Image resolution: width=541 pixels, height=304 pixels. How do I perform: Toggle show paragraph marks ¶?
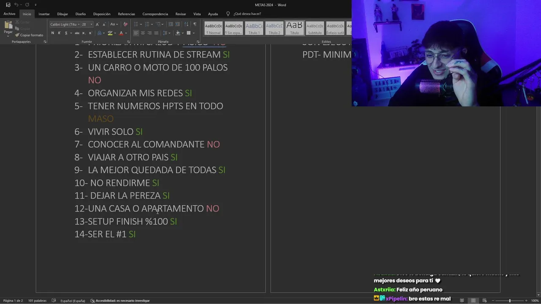(x=194, y=24)
